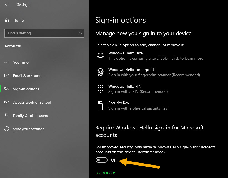Expand Windows Hello Face option
Viewport: 228px width, 178px height.
(x=150, y=56)
